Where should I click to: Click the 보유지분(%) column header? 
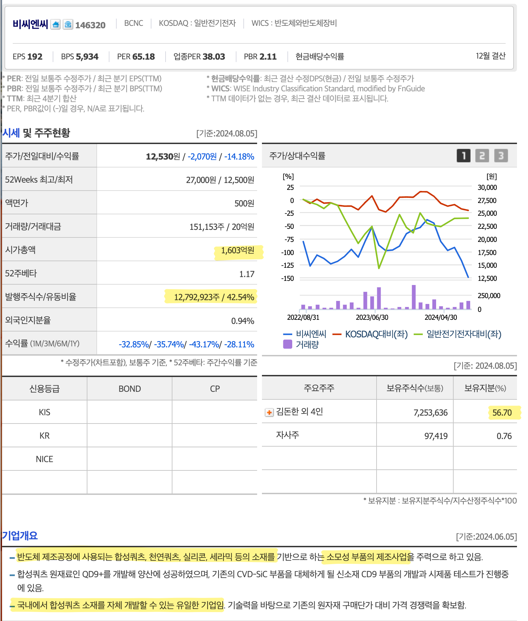click(x=485, y=388)
